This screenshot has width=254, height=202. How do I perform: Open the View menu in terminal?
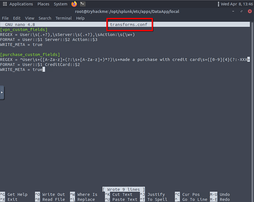click(x=29, y=18)
